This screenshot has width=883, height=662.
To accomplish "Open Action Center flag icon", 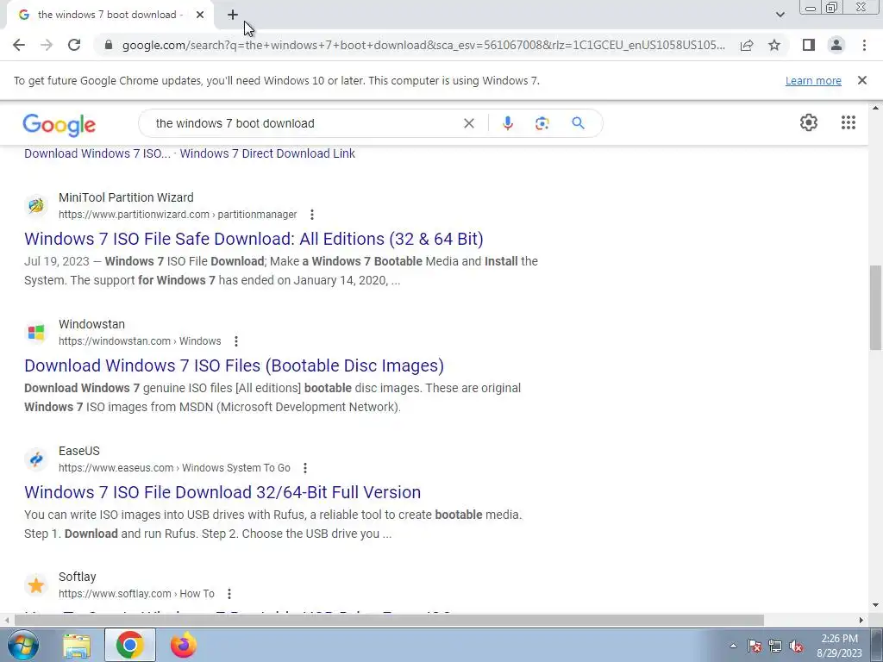I will pos(755,646).
